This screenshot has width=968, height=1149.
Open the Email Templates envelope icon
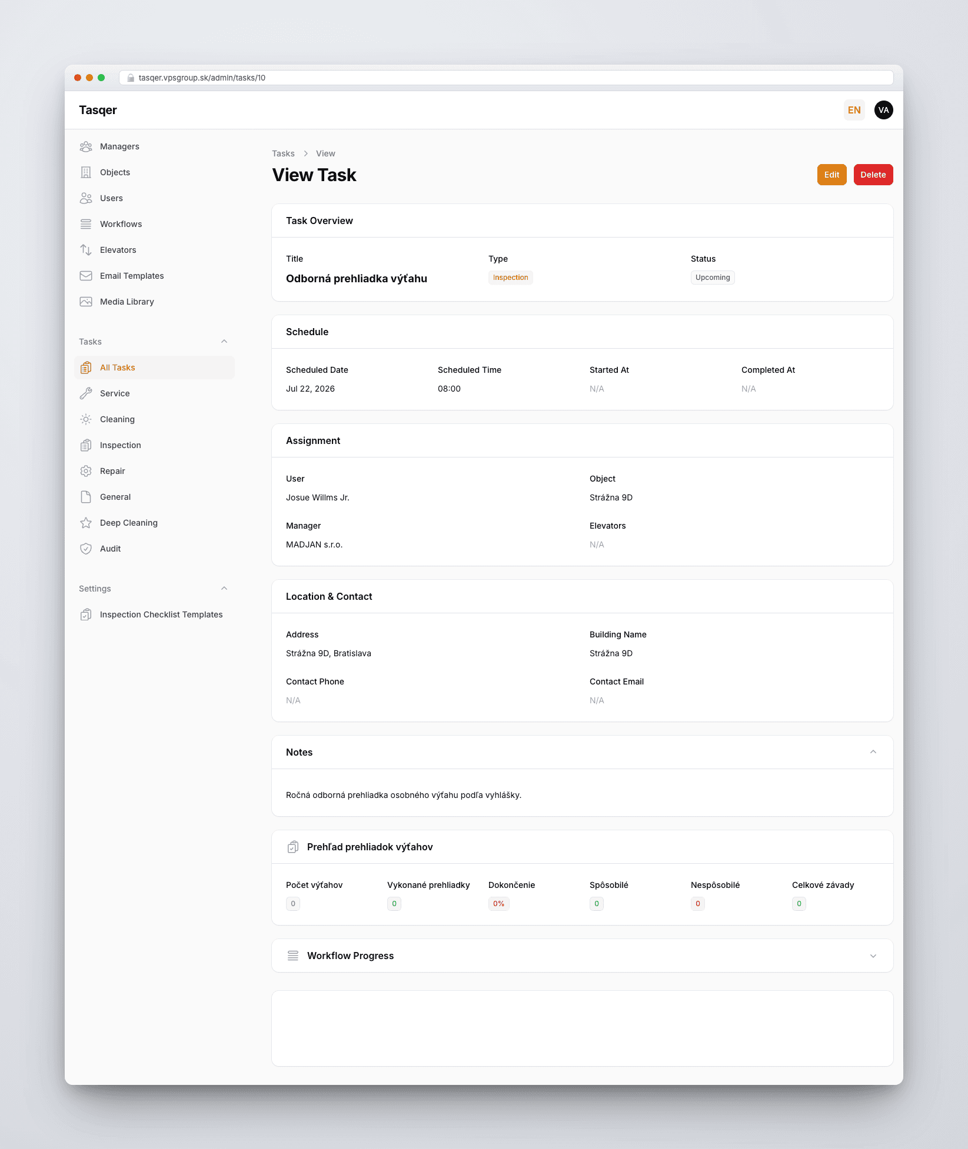[x=86, y=276]
